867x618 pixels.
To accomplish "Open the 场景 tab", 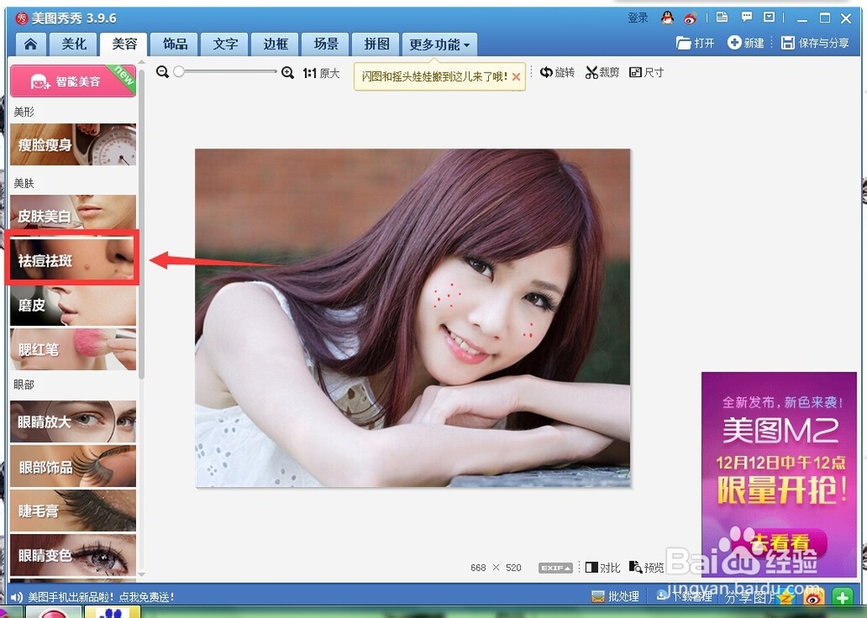I will 326,44.
